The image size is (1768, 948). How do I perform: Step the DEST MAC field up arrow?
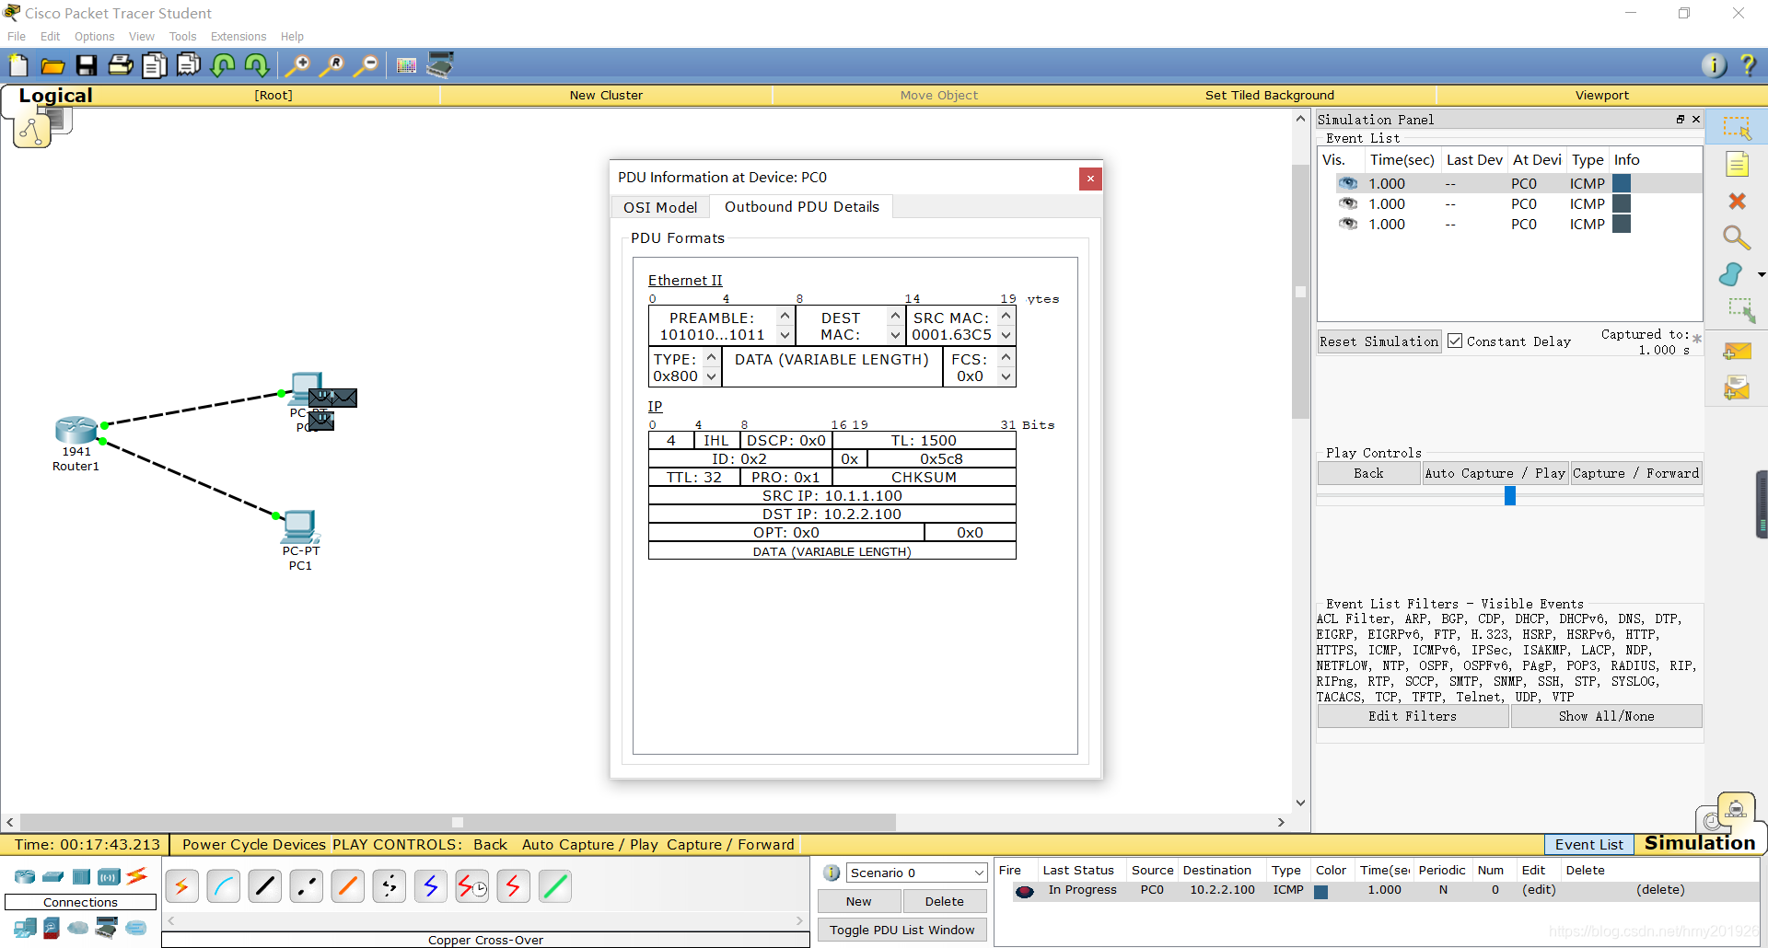(x=895, y=316)
